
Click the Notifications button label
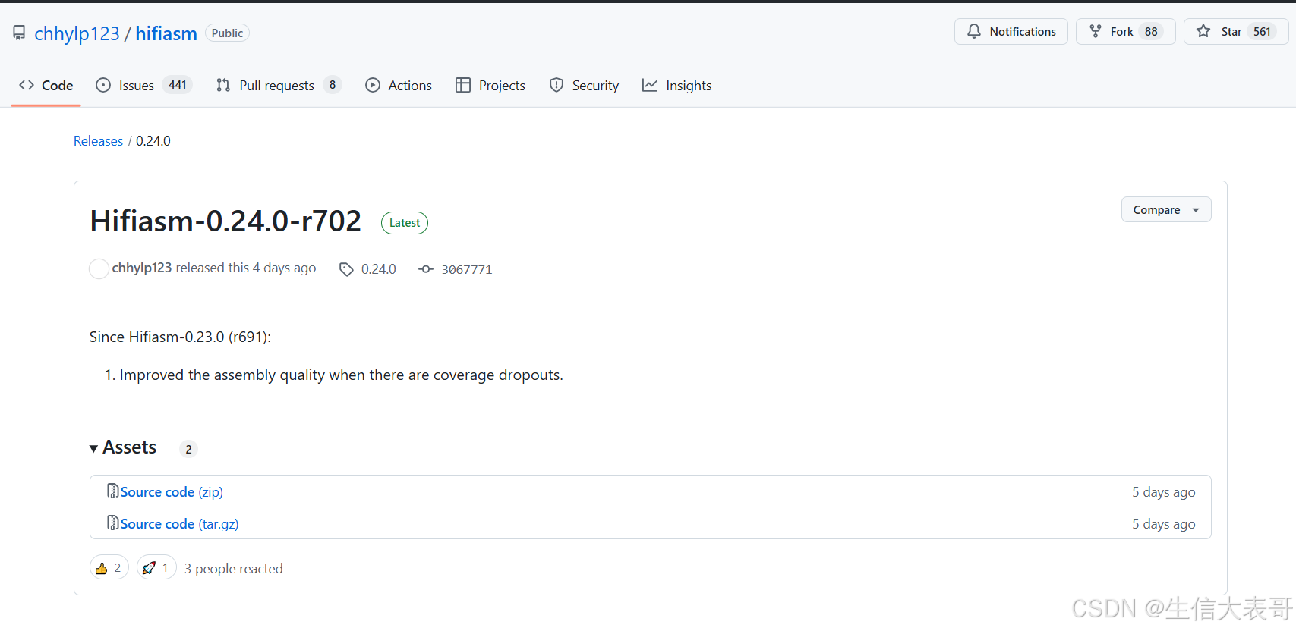pyautogui.click(x=1023, y=32)
